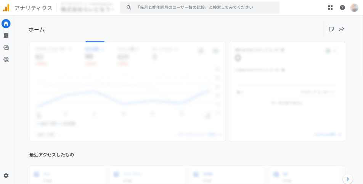Follow the link at bottom right of overview card
The image size is (363, 184).
[x=200, y=134]
